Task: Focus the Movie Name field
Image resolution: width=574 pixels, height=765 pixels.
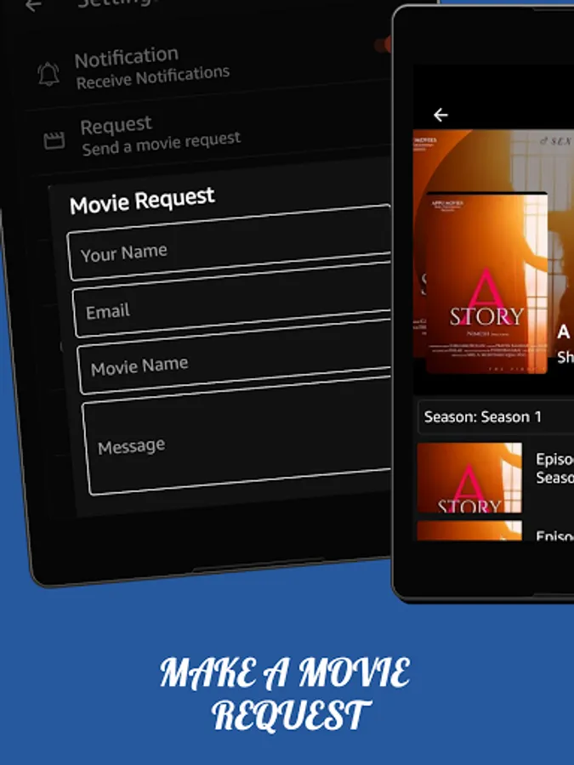Action: tap(235, 356)
